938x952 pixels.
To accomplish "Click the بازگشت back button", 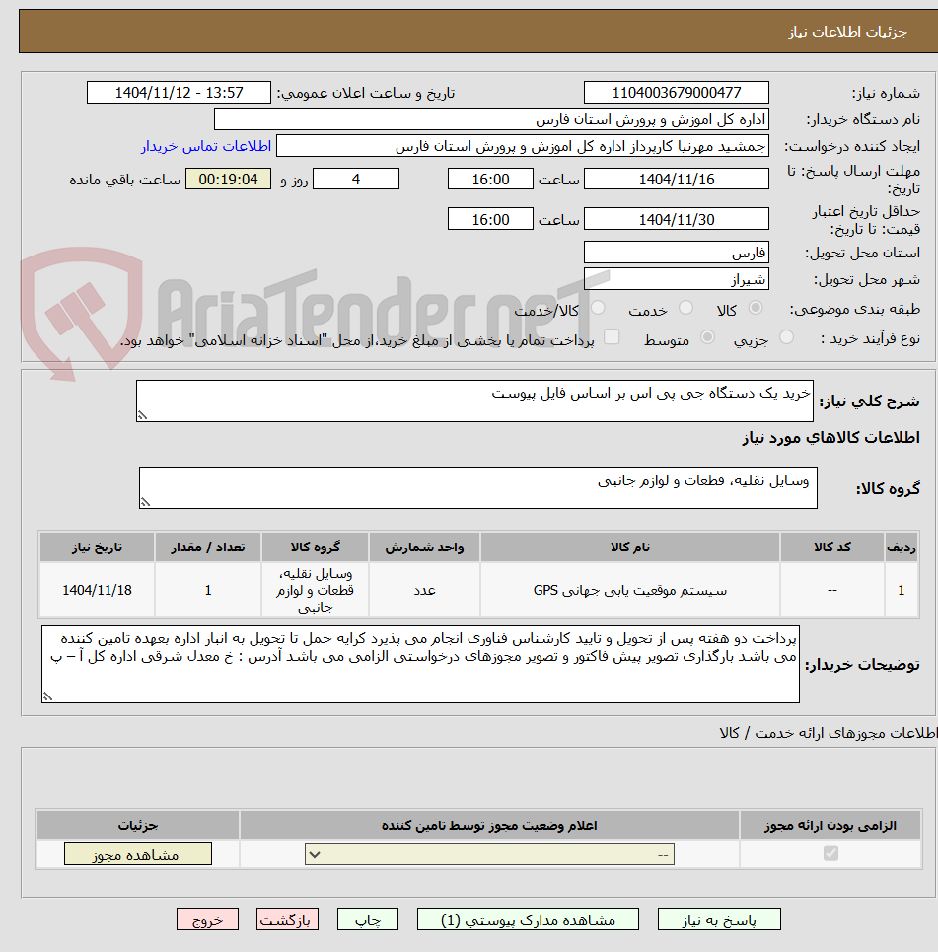I will click(287, 919).
